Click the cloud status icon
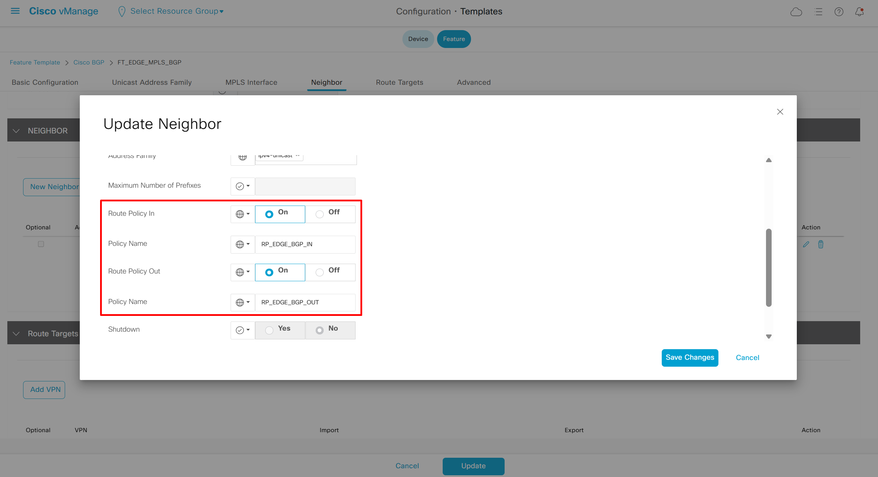 (x=796, y=12)
